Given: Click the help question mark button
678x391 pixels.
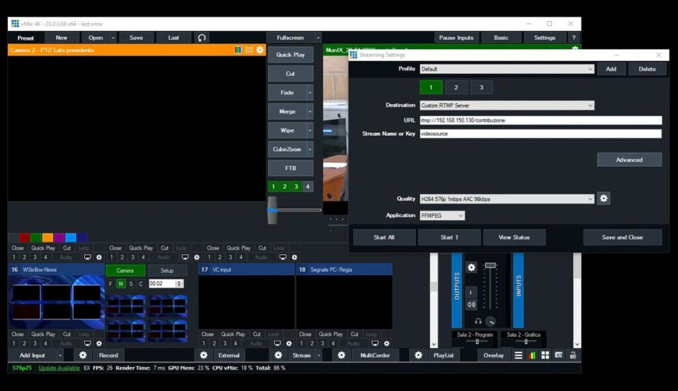Looking at the screenshot, I should click(573, 38).
